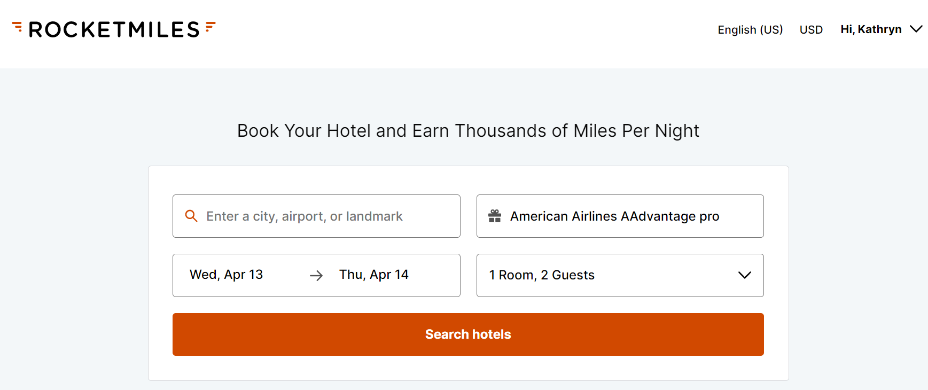
Task: Open the USD currency selector
Action: coord(811,30)
